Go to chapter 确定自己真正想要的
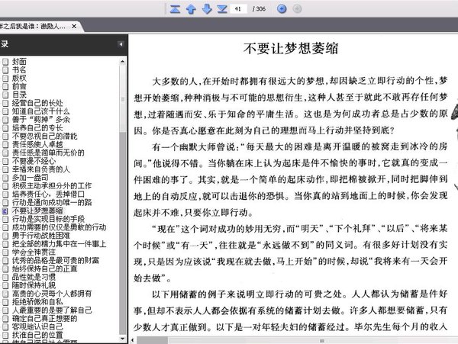The width and height of the screenshot is (458, 344). [x=45, y=318]
